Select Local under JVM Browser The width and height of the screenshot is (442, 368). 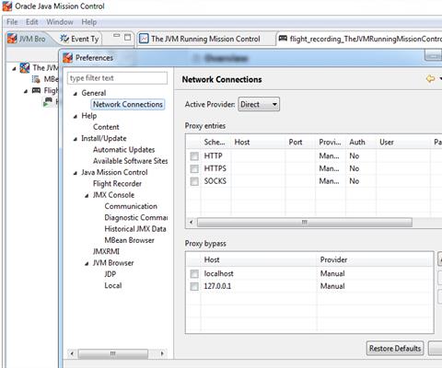(113, 285)
